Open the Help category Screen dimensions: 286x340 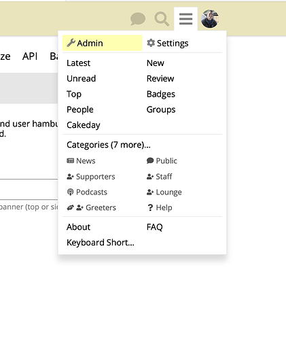point(160,207)
